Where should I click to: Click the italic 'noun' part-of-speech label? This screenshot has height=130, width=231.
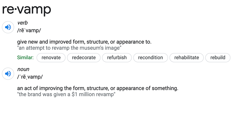(23, 69)
